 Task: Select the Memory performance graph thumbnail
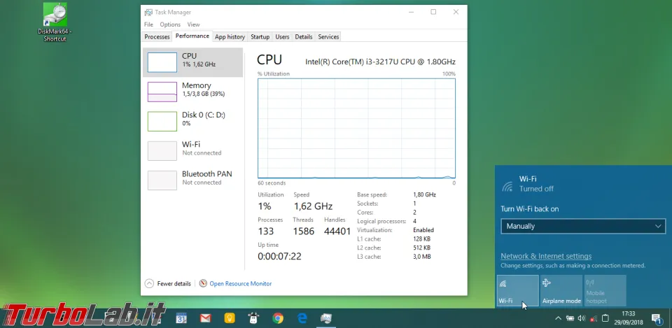(x=162, y=92)
